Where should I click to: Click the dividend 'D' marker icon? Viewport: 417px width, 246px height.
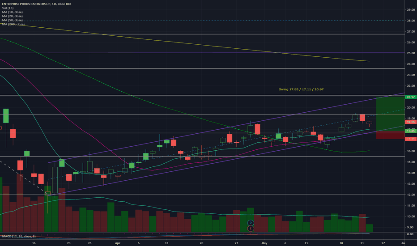coord(250,223)
